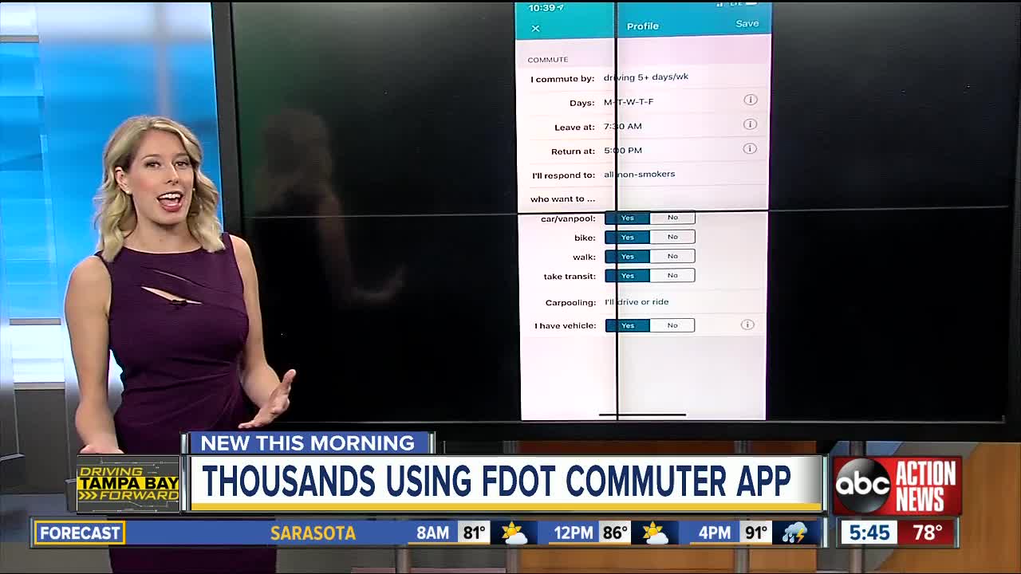This screenshot has width=1021, height=574.
Task: Click the 4PM thunderstorm weather icon
Action: click(794, 533)
